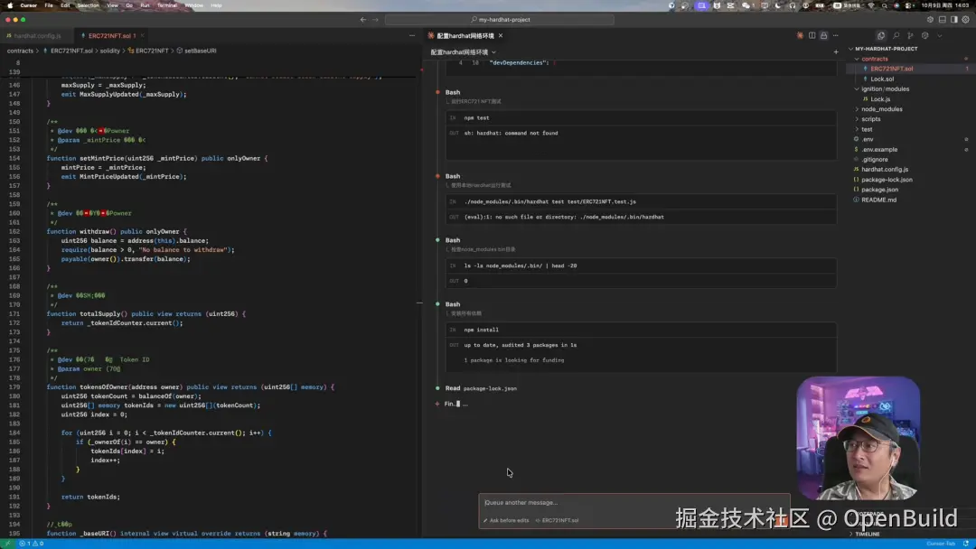Close the ERC721NFT.sol editor tab

(x=142, y=36)
